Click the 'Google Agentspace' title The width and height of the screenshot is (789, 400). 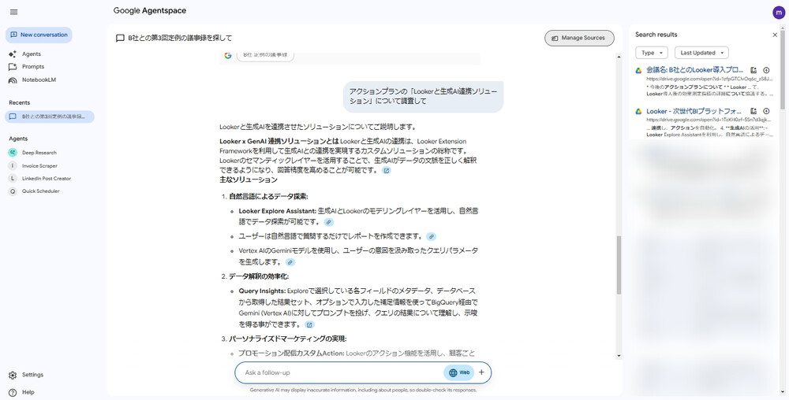(x=149, y=10)
